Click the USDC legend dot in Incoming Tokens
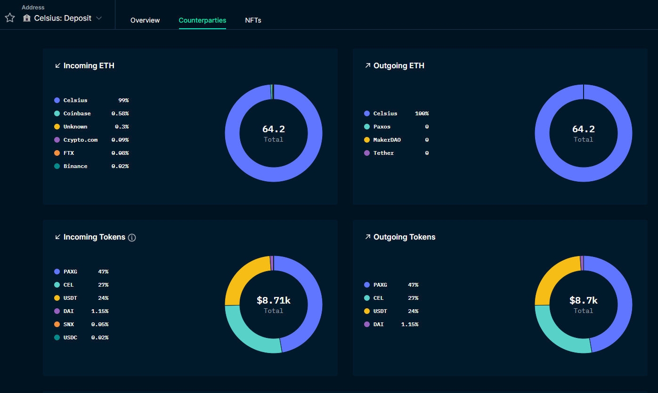This screenshot has height=393, width=658. coord(57,337)
